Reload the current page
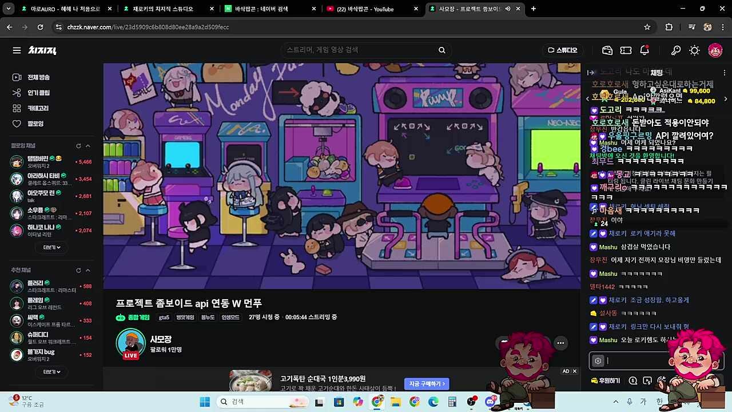732x412 pixels. point(40,27)
